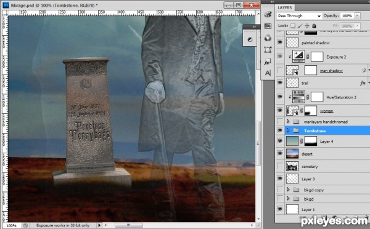
Task: Click lock transparent pixels icon
Action: (x=292, y=26)
